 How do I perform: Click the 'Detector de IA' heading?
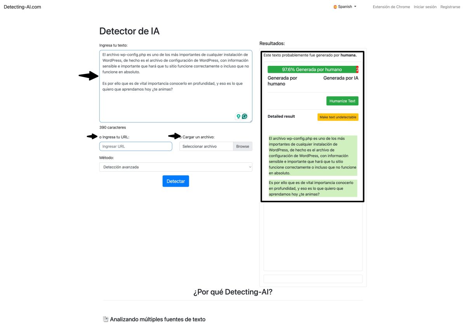[x=129, y=31]
